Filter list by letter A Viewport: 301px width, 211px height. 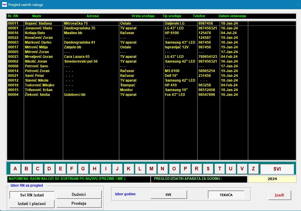15,169
